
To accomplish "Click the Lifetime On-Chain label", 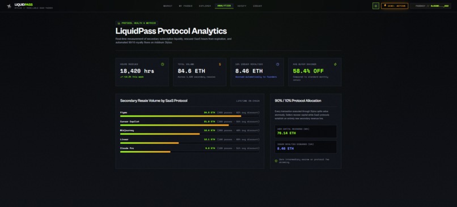I will click(x=248, y=101).
